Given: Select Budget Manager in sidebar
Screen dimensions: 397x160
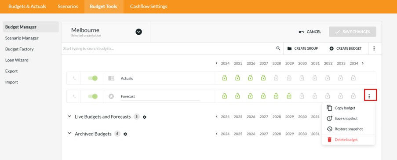Looking at the screenshot, I should pos(31,27).
